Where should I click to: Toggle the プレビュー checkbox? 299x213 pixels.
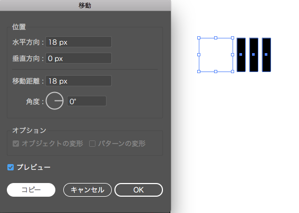point(11,167)
